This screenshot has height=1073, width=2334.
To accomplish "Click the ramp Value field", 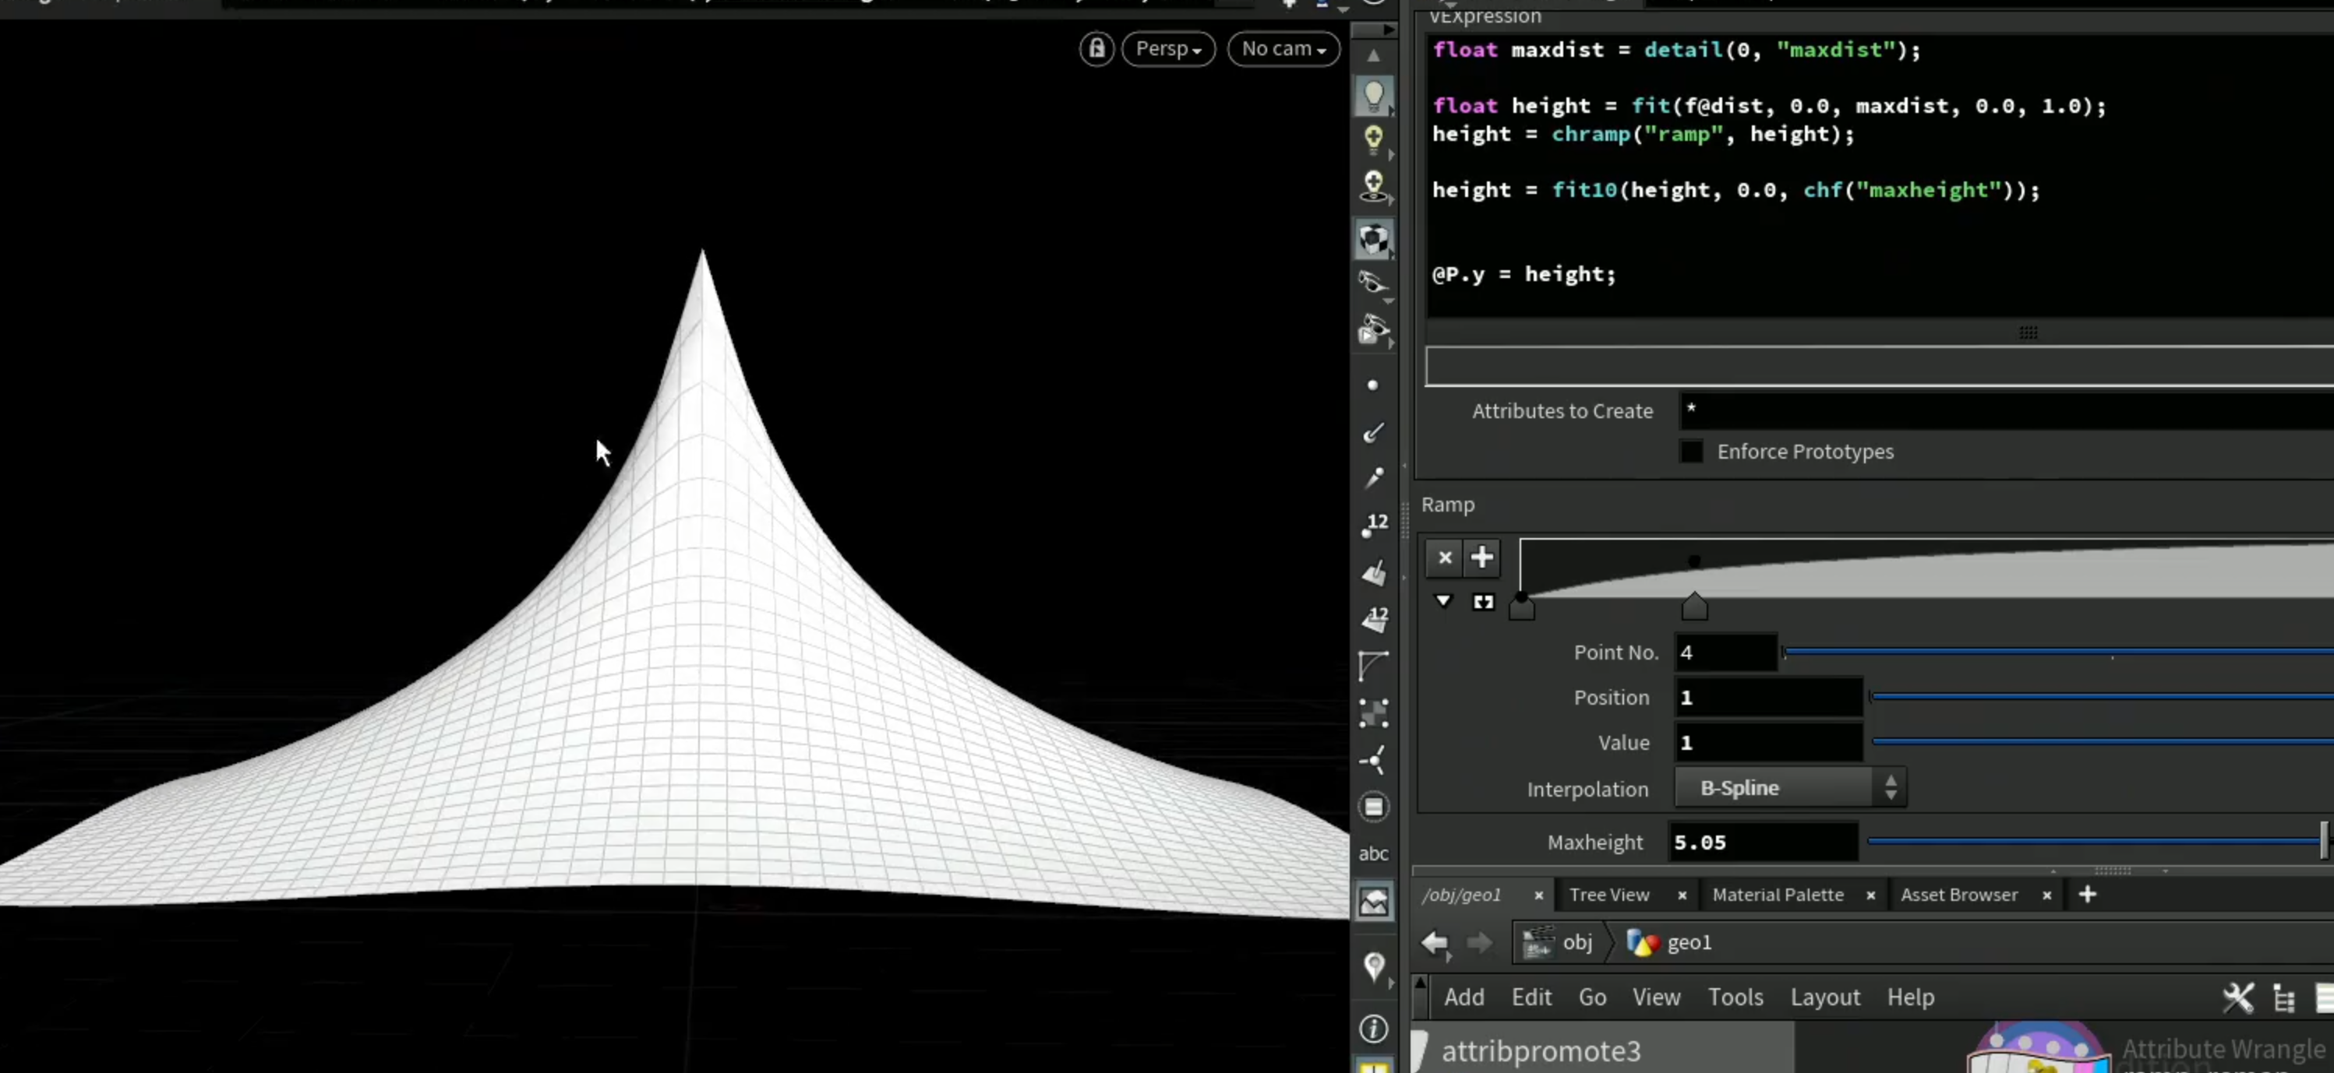I will (x=1767, y=744).
